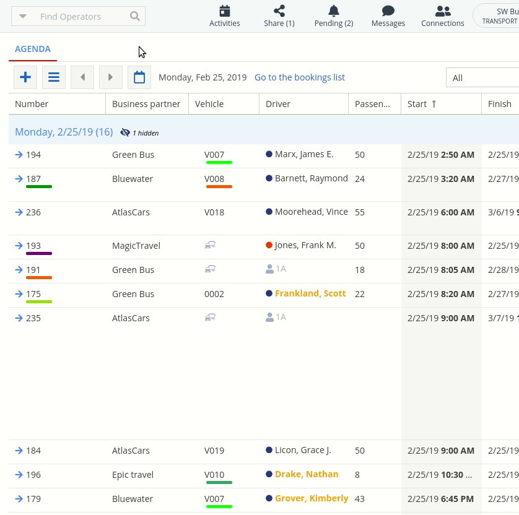Open the 'All' filter dropdown
Viewport: 519px width, 515px height.
[x=482, y=78]
